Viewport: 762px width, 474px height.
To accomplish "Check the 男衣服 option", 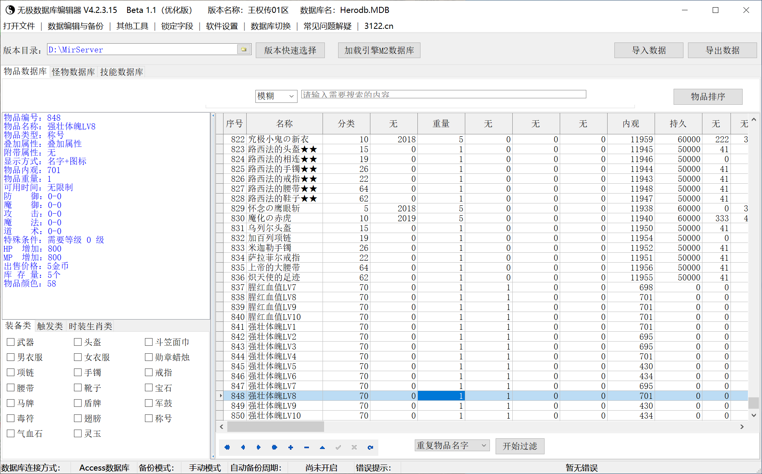I will click(x=11, y=357).
